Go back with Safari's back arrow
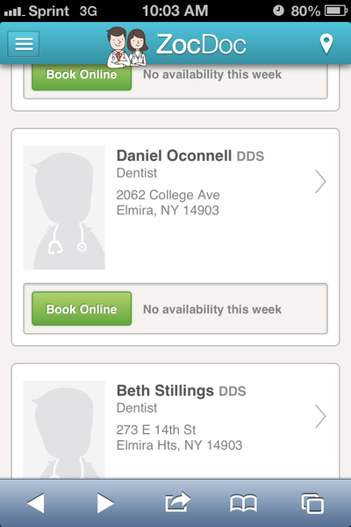This screenshot has width=351, height=527. point(36,503)
